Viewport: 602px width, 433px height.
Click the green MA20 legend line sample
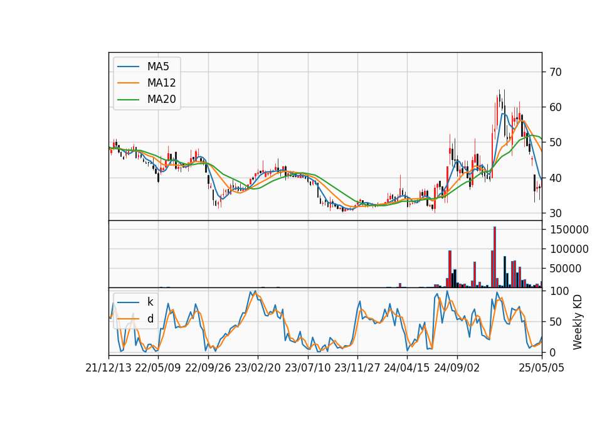tap(128, 100)
